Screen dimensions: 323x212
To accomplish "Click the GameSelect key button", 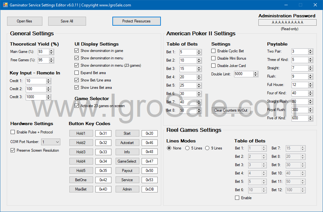I will [127, 161].
